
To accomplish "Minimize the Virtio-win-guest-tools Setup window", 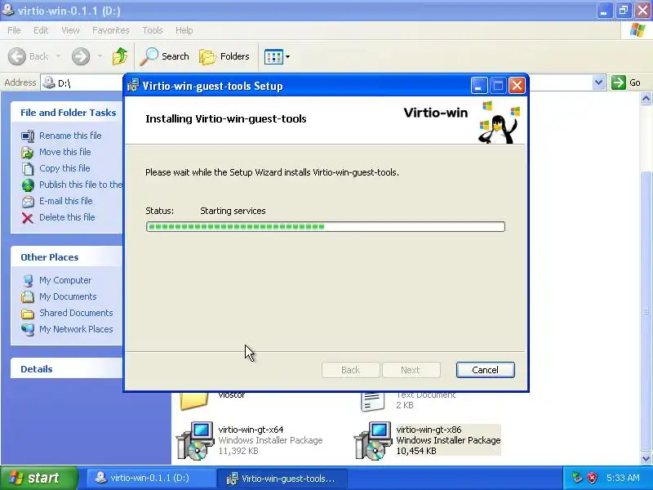I will [x=479, y=86].
